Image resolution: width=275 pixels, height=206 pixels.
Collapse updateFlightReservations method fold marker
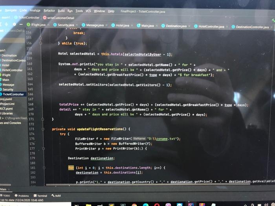(43, 129)
